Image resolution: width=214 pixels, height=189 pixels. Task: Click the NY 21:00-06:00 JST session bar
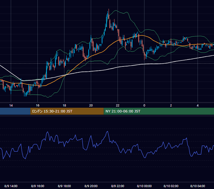[x=159, y=111]
